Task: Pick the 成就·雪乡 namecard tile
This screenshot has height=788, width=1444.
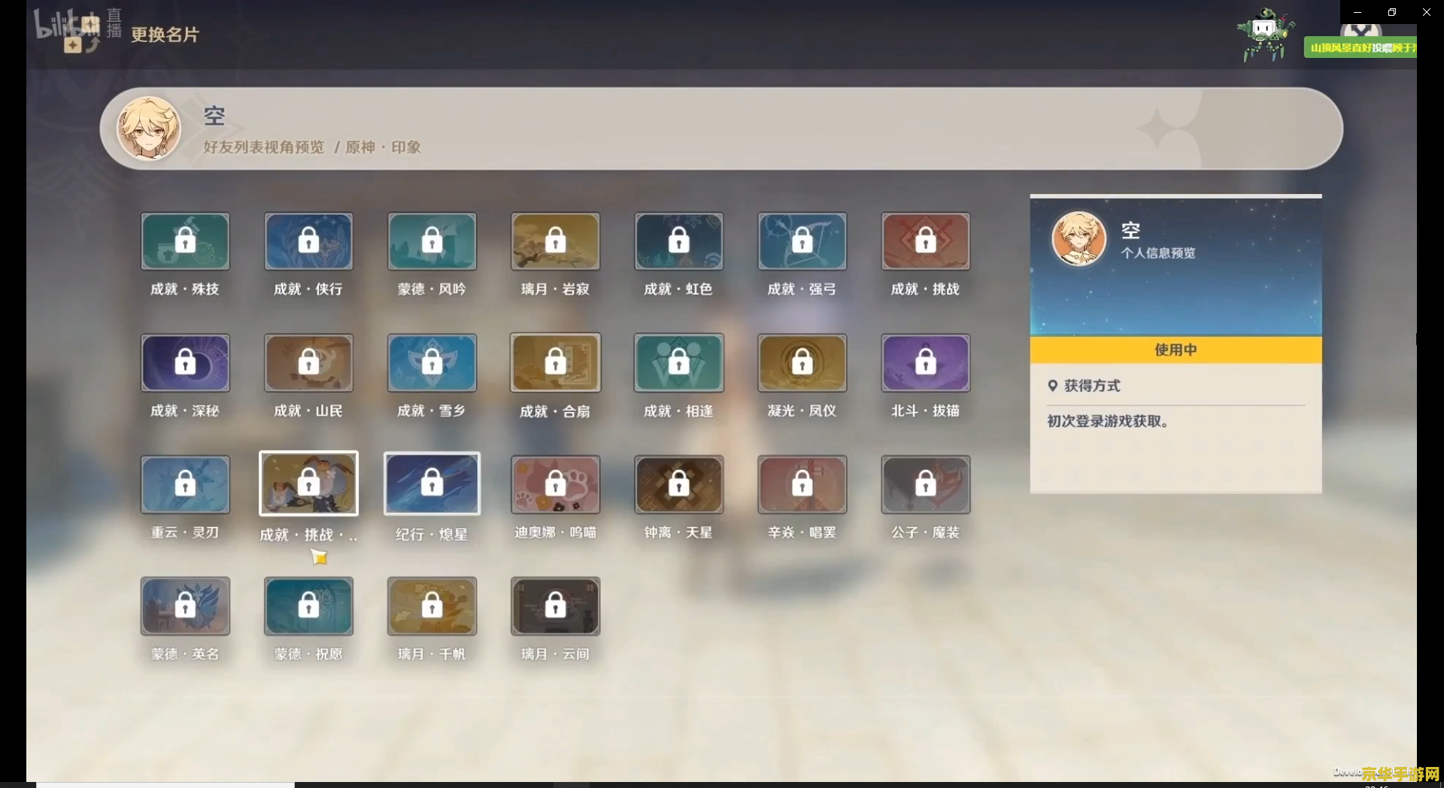Action: [x=432, y=363]
